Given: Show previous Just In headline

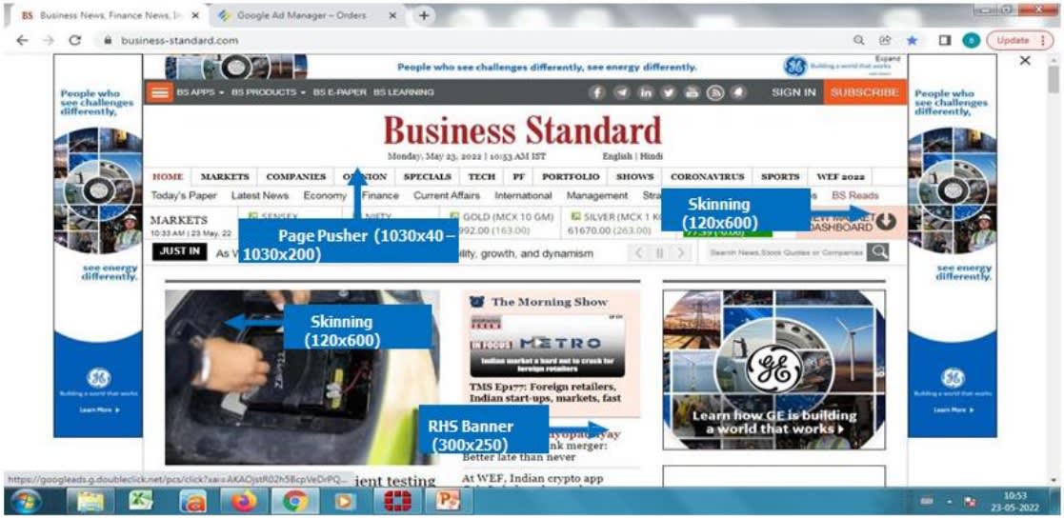Looking at the screenshot, I should point(638,253).
